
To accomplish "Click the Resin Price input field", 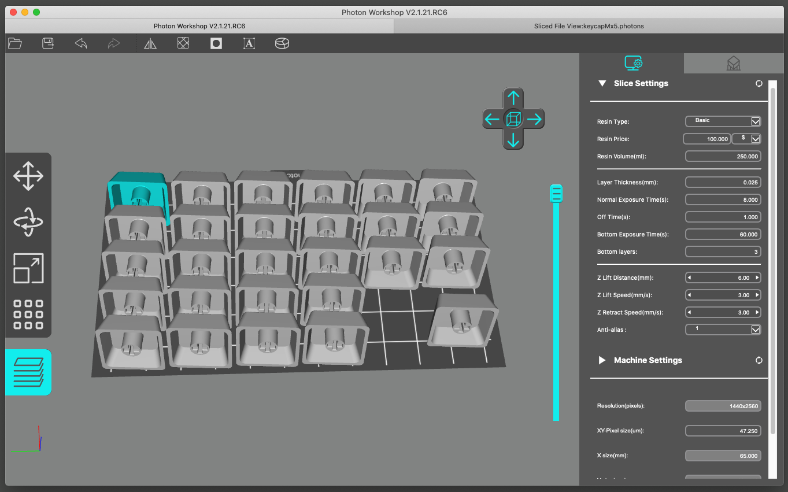I will point(707,139).
